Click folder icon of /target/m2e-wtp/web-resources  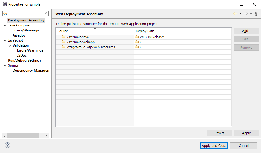pos(64,47)
